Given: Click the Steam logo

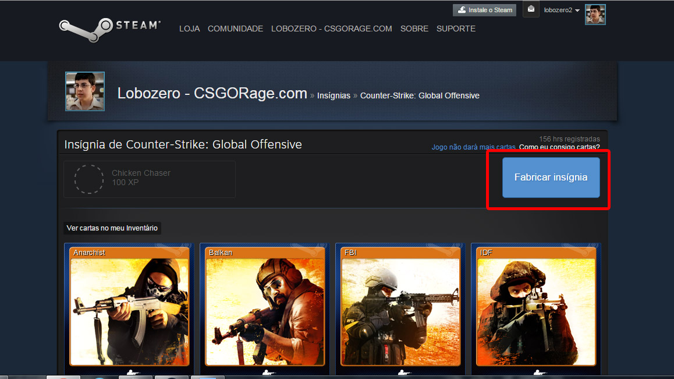Looking at the screenshot, I should (x=108, y=29).
